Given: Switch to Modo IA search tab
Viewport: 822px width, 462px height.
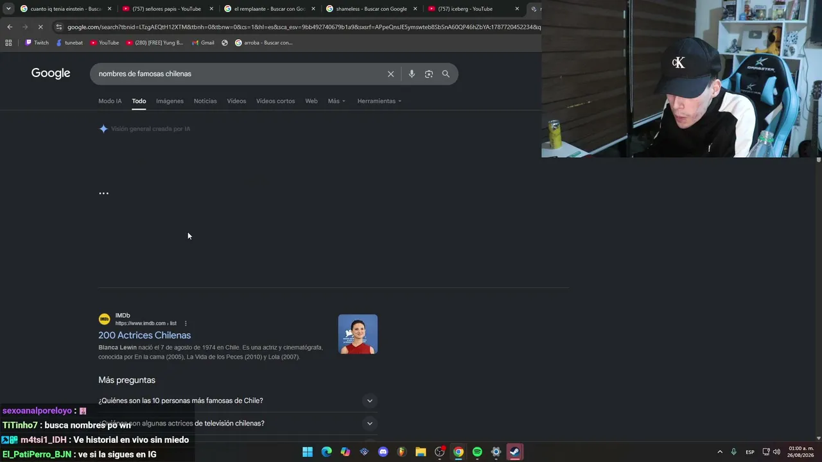Looking at the screenshot, I should [x=110, y=101].
